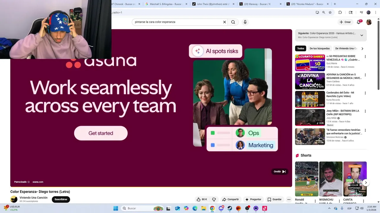Open a new browser tab
The width and height of the screenshot is (380, 213).
pos(335,4)
